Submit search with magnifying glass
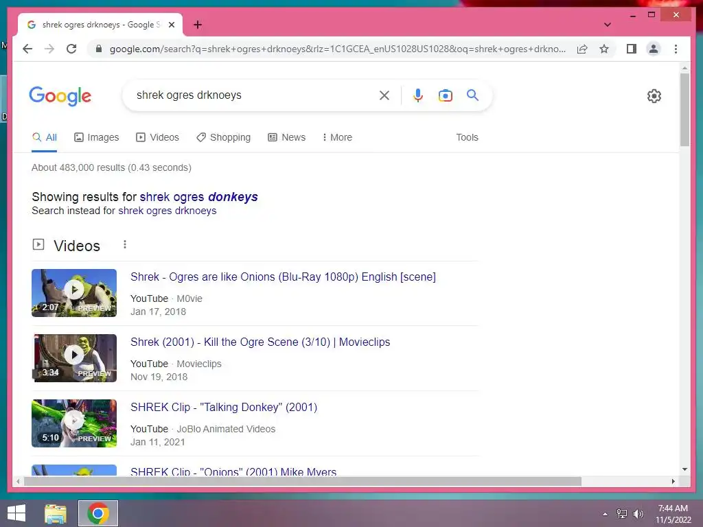703x527 pixels. tap(472, 95)
